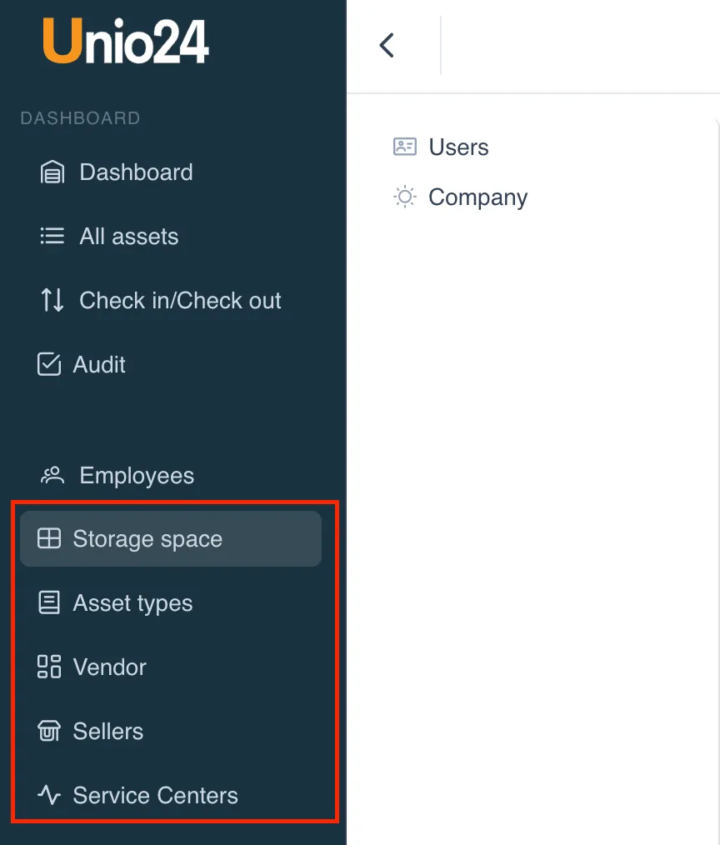Open the Dashboard menu item
This screenshot has height=845, width=720.
coord(136,172)
